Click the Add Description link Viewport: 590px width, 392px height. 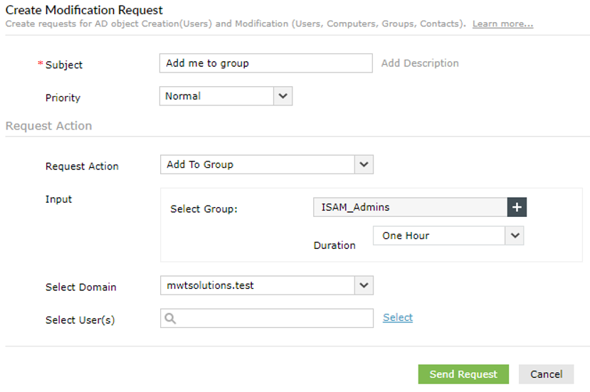[x=420, y=63]
